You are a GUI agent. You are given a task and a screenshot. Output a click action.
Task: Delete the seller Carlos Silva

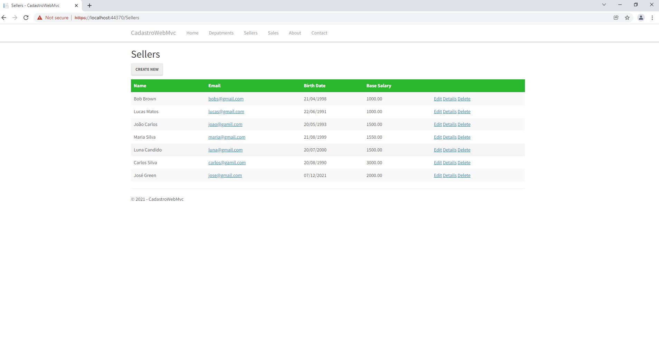click(464, 162)
